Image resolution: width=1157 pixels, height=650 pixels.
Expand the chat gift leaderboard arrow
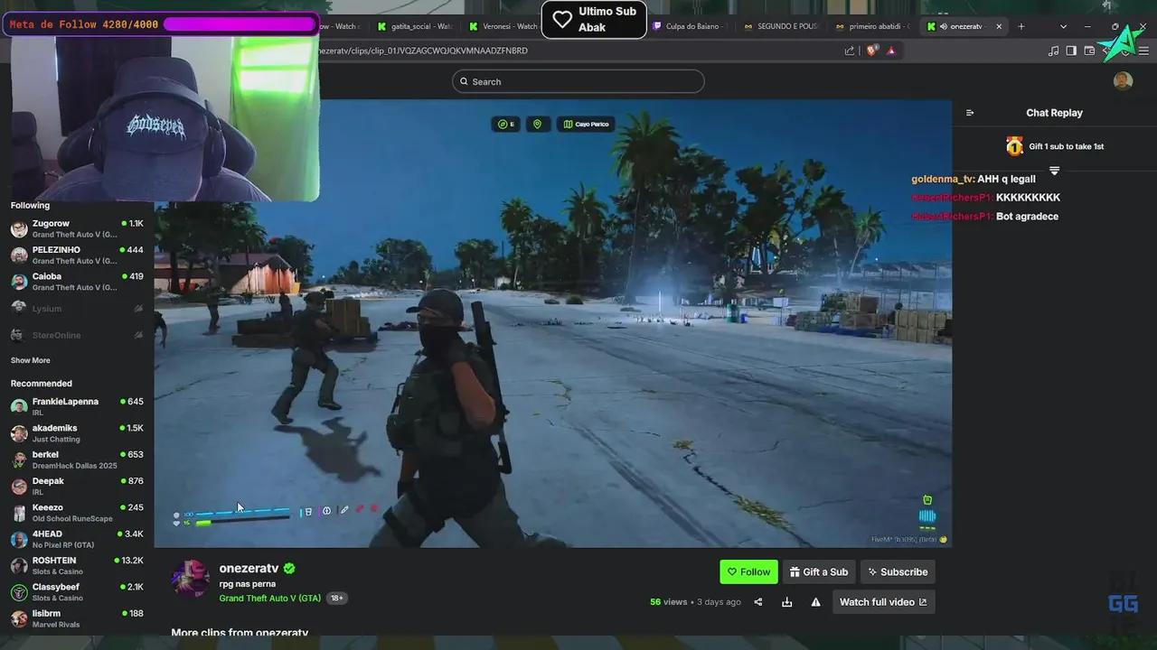point(1054,170)
